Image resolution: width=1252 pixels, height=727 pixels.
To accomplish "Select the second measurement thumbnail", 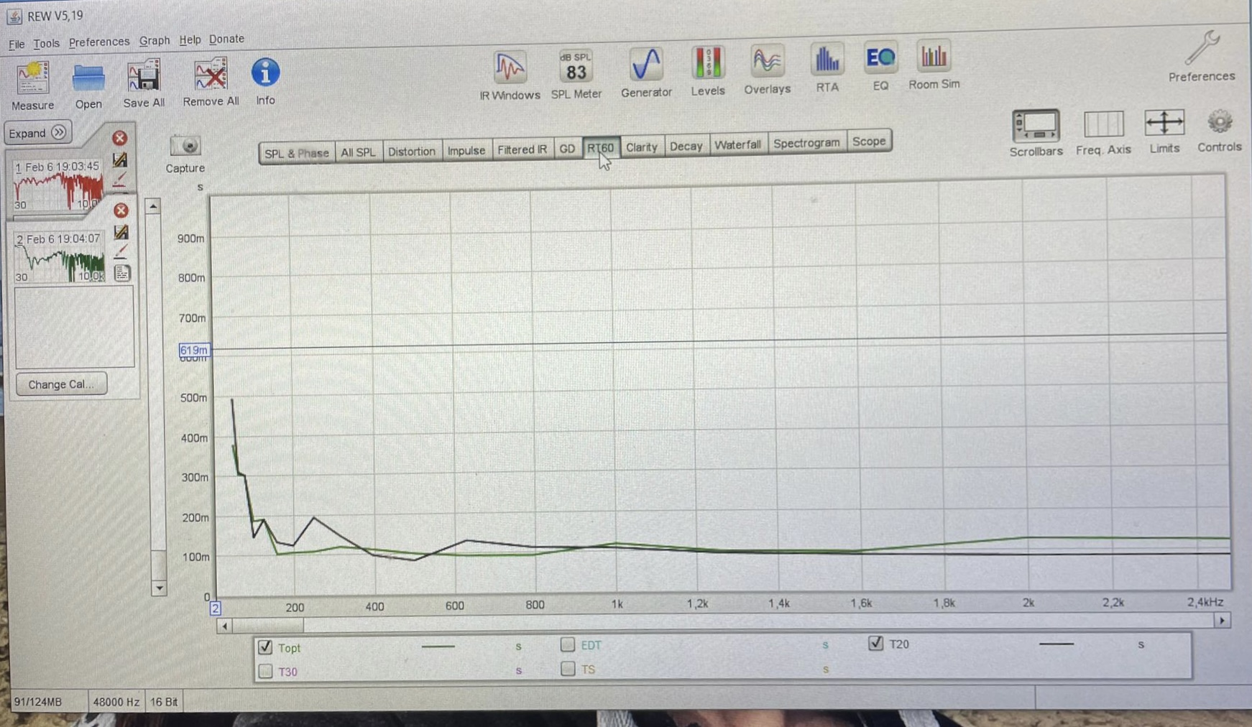I will (x=60, y=257).
